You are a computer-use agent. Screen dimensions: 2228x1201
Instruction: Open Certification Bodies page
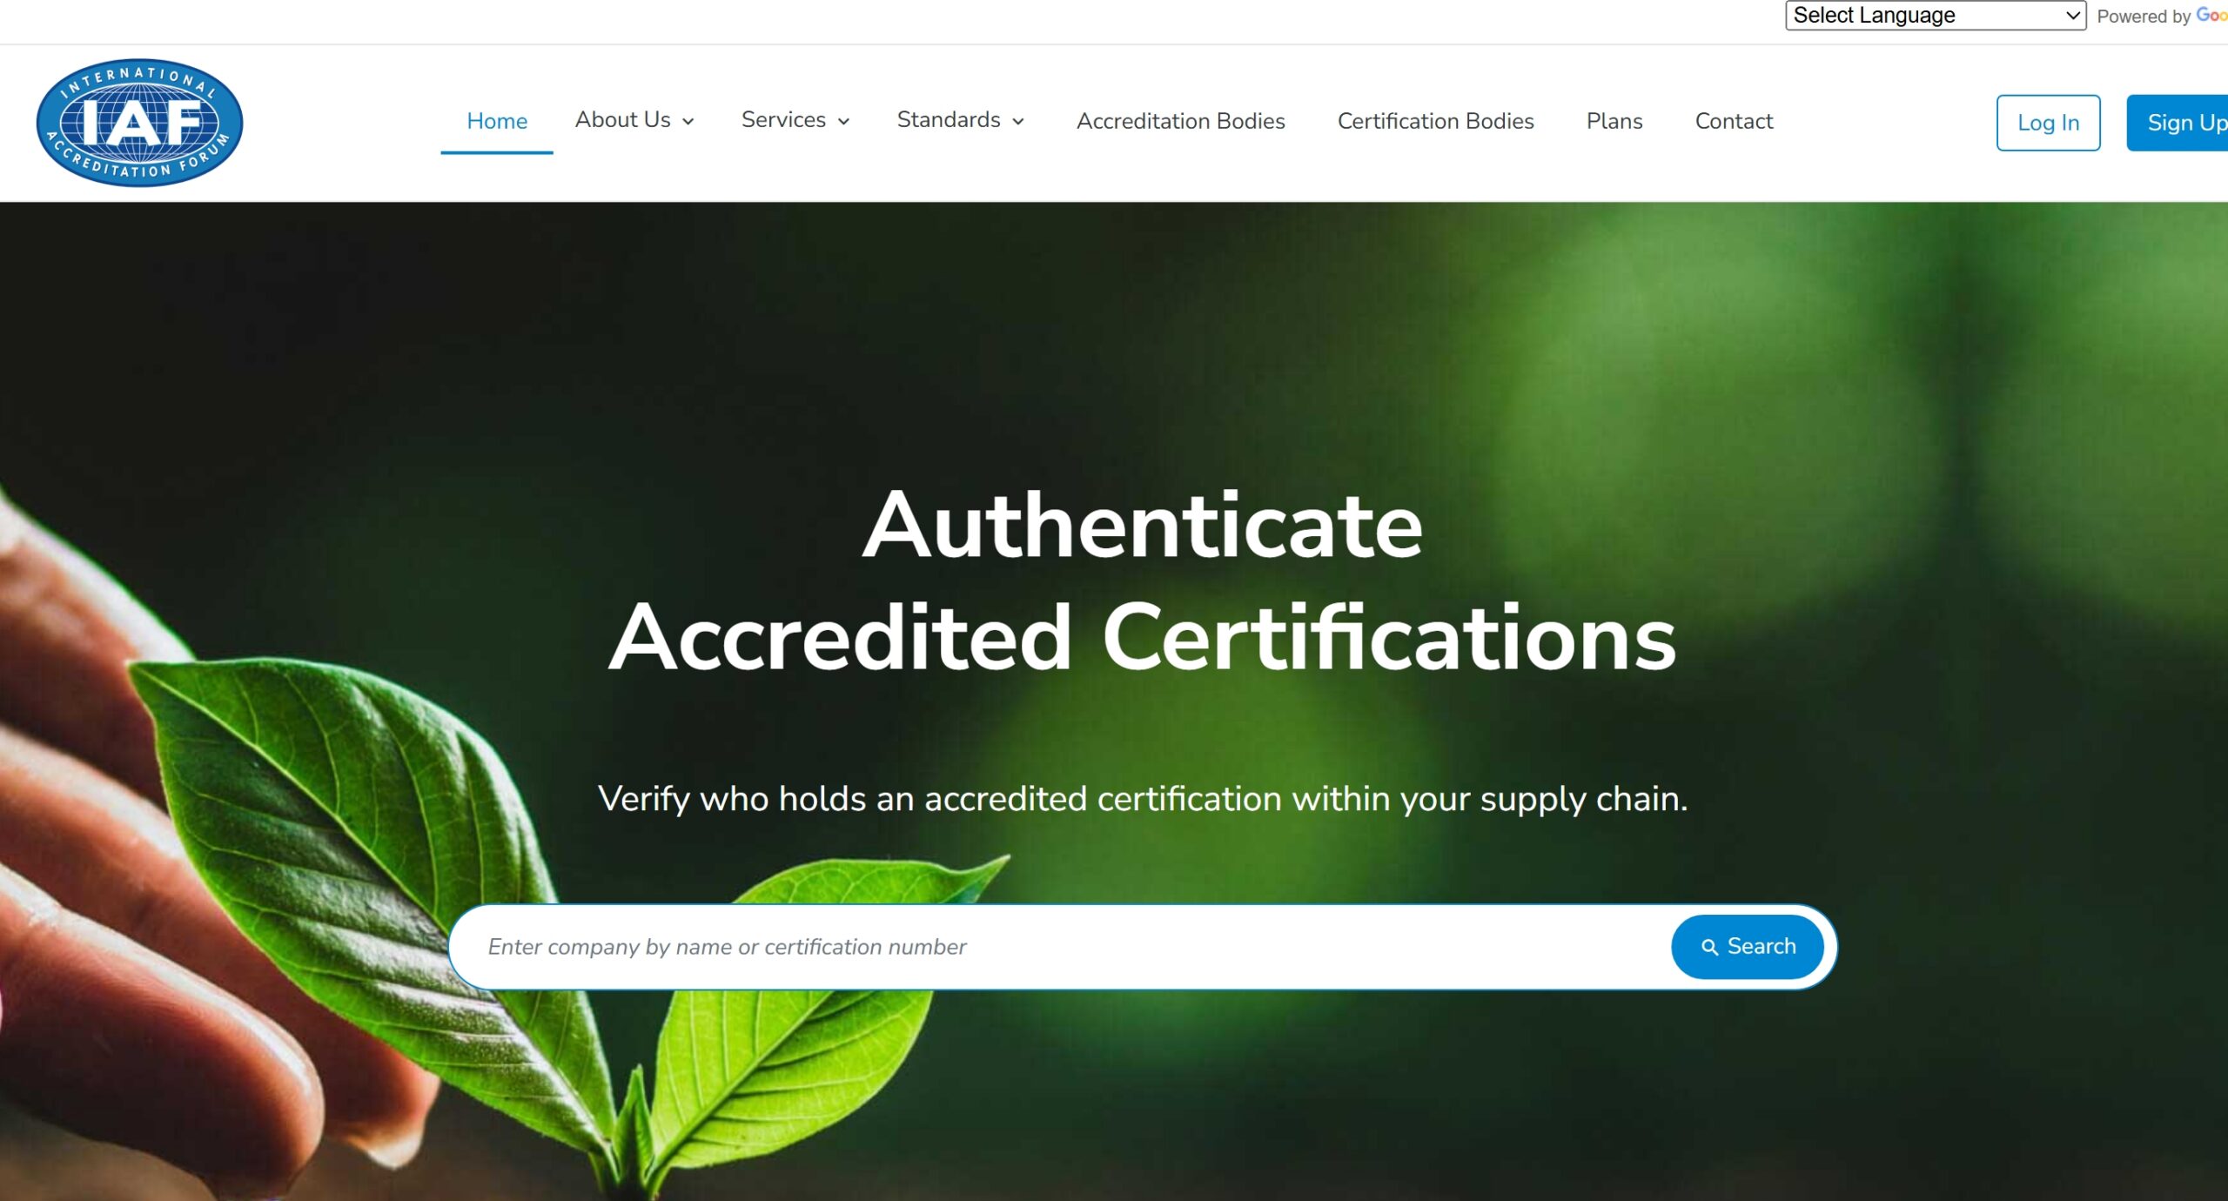tap(1435, 121)
